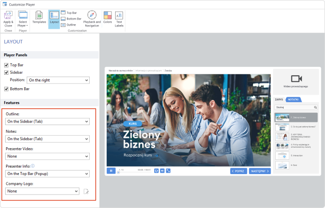Click the NASTĘPNY next button

(260, 171)
